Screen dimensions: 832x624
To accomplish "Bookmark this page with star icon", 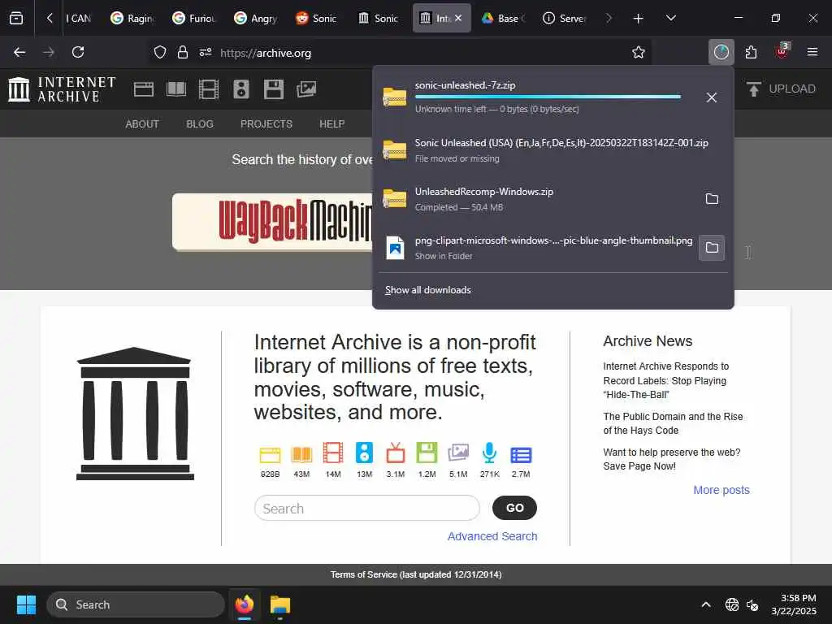I will (x=639, y=52).
